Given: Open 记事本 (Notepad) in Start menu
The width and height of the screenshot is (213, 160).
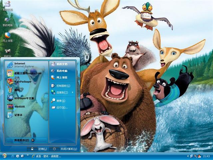Looking at the screenshot, I should pyautogui.click(x=27, y=115).
